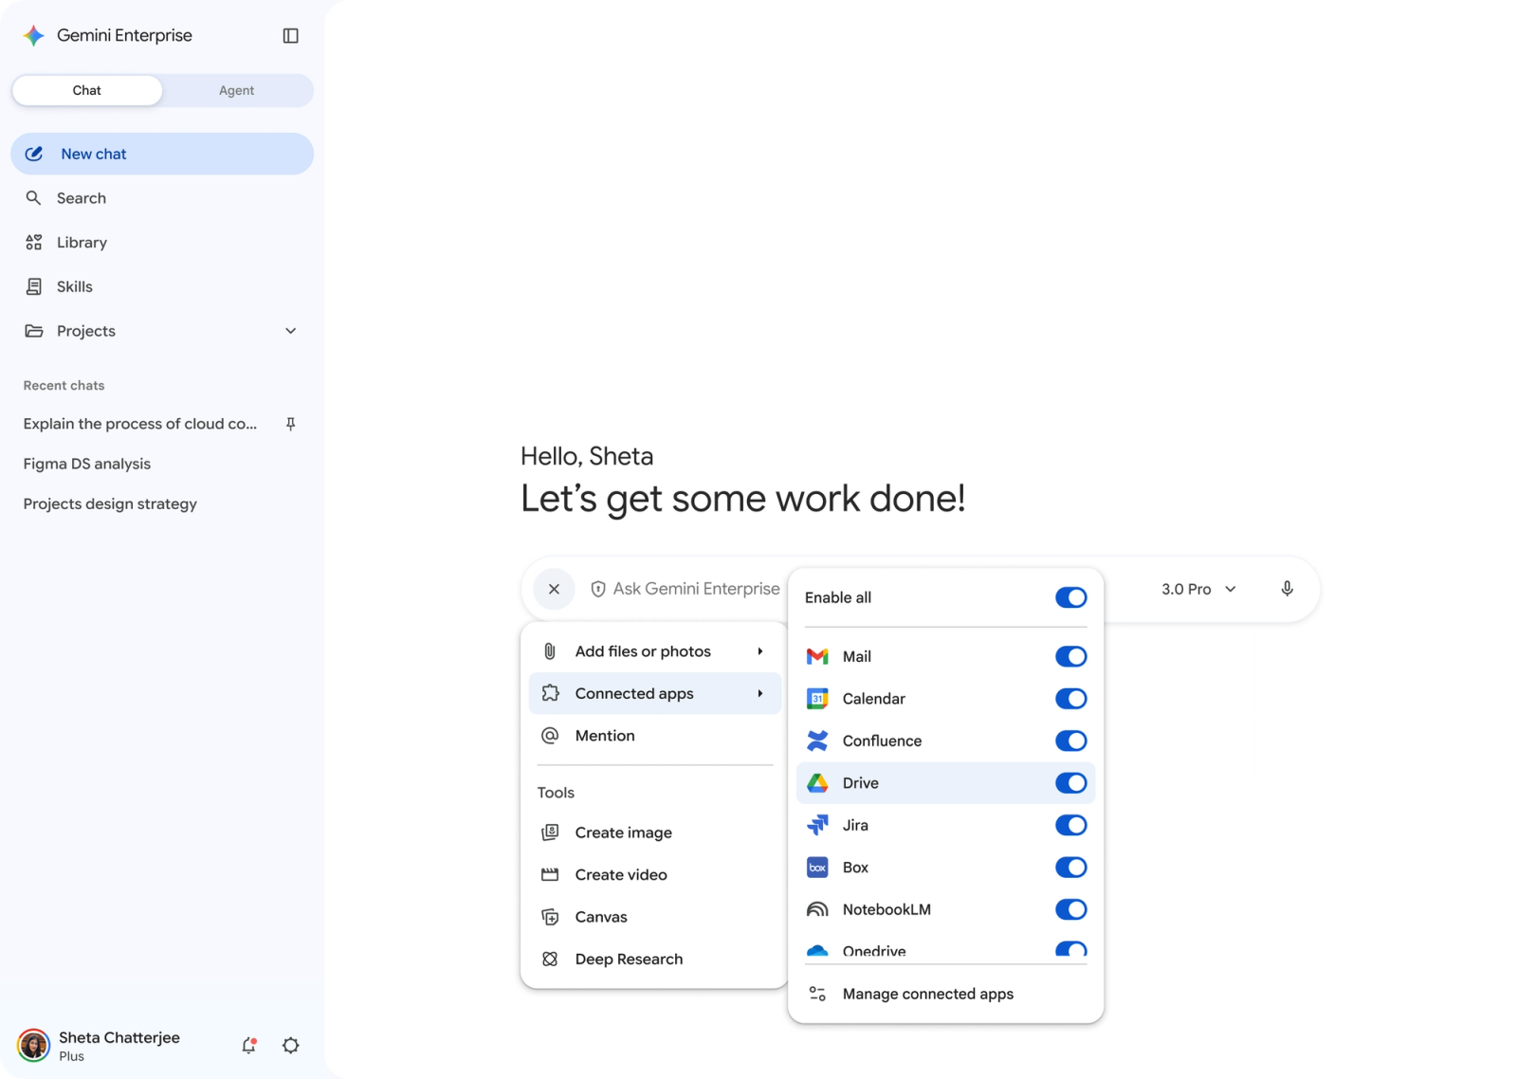Select Canvas tool entry
This screenshot has width=1517, height=1079.
[x=655, y=917]
